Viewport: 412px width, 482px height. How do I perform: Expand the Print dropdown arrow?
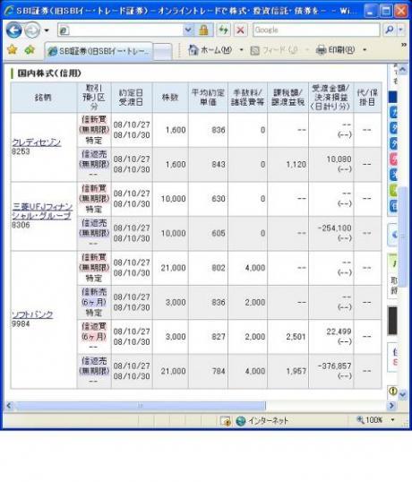[365, 50]
